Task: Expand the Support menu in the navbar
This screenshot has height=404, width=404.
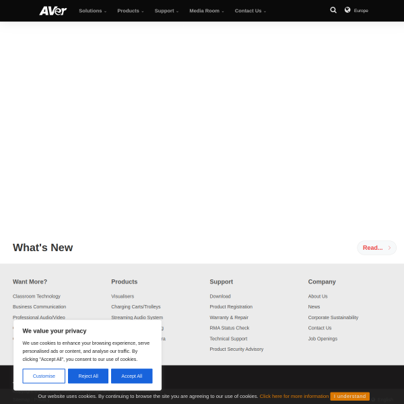Action: [166, 11]
